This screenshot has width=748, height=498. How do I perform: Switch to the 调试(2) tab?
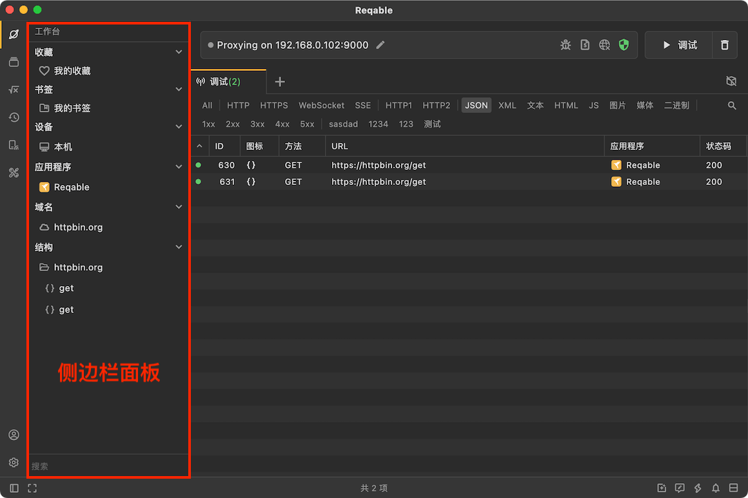pyautogui.click(x=228, y=81)
